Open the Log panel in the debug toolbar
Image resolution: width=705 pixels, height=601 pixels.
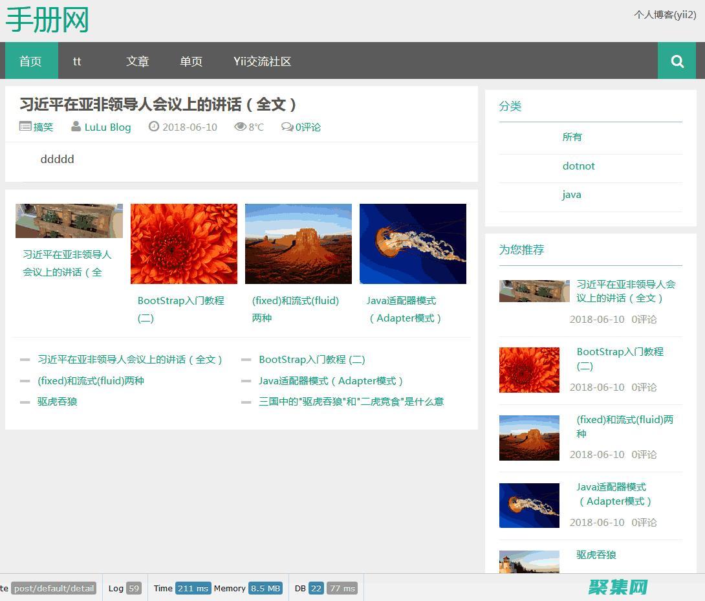point(124,588)
